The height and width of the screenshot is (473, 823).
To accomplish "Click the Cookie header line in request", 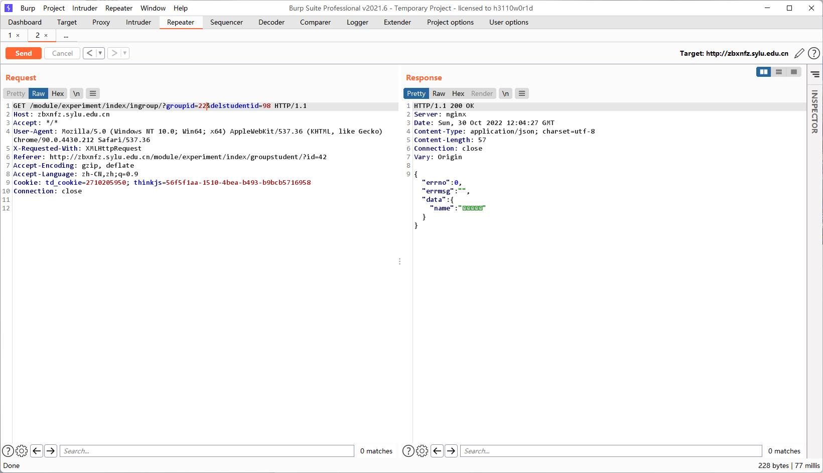I will tap(162, 182).
